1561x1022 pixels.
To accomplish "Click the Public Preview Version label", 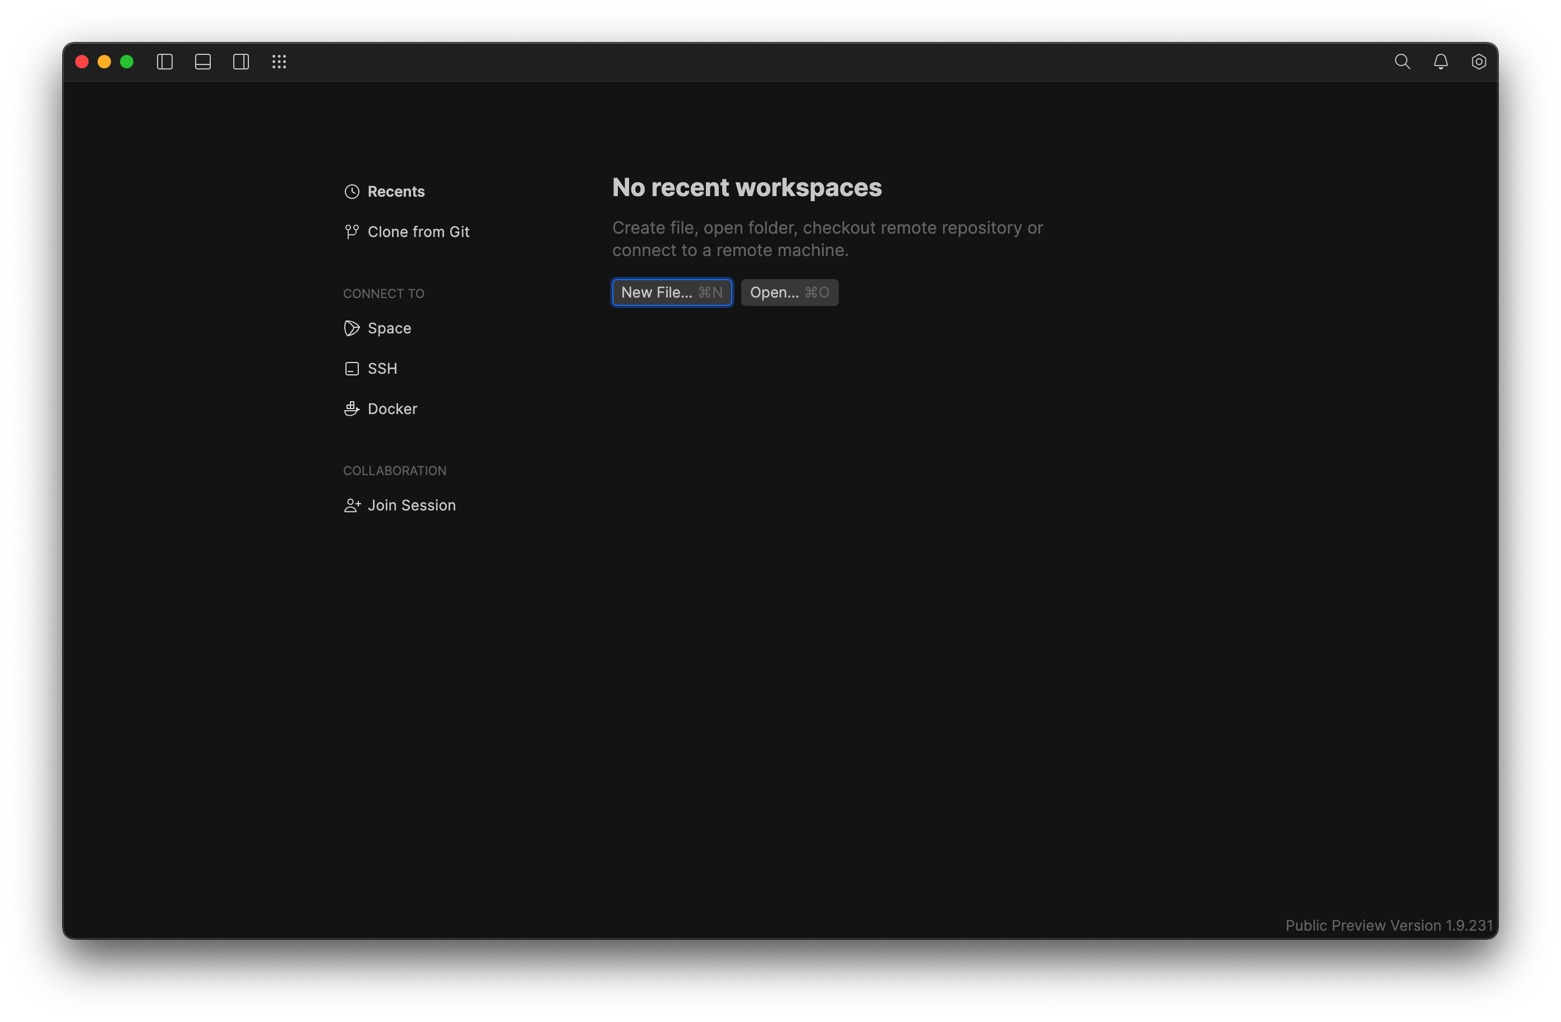I will pos(1388,925).
